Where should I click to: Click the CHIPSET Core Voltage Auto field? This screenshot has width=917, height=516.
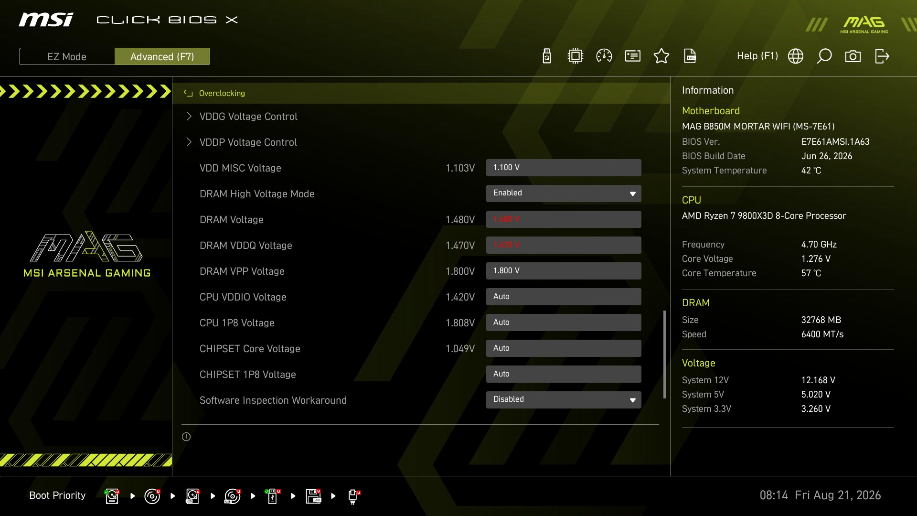point(564,348)
